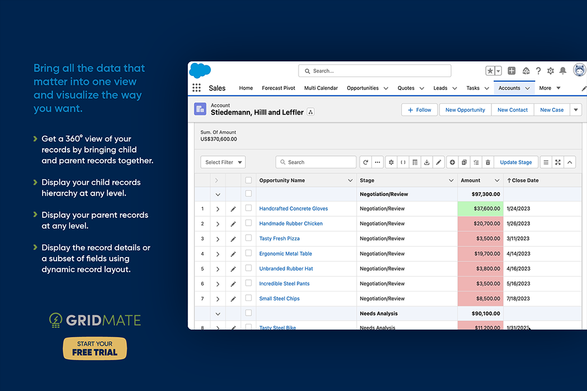Click the download export icon
Image resolution: width=587 pixels, height=391 pixels.
[x=427, y=163]
